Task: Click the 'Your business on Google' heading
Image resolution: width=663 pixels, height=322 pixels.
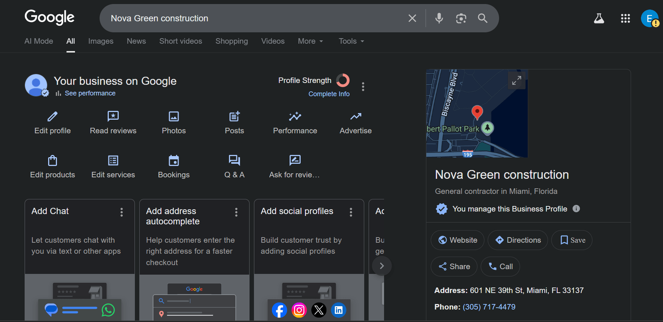Action: coord(115,81)
